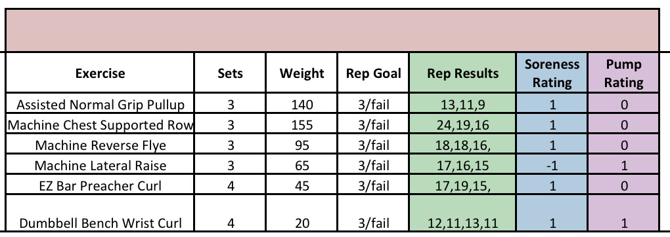The image size is (670, 237).
Task: Click the pink merged title cell
Action: 332,30
